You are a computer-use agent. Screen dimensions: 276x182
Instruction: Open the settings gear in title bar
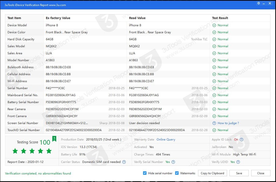[x=259, y=3]
